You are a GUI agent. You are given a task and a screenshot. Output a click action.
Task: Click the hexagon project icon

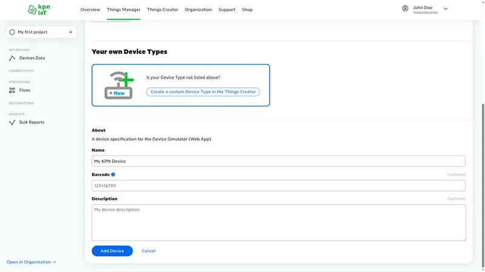click(x=12, y=32)
